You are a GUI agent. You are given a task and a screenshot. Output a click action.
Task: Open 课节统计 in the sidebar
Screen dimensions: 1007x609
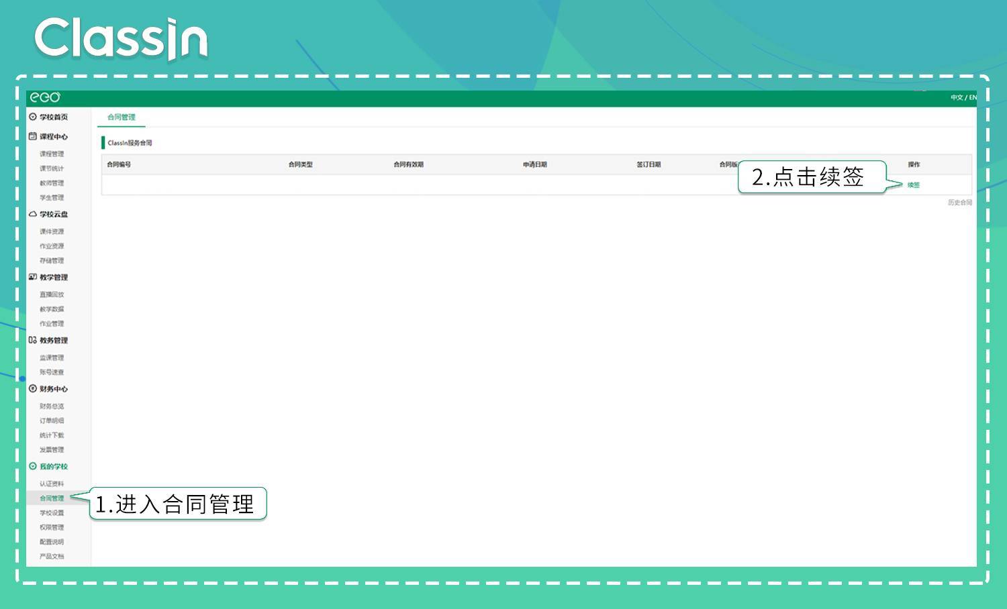pos(52,168)
